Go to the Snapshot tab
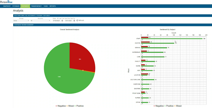212x108 pixels. tap(7, 6)
